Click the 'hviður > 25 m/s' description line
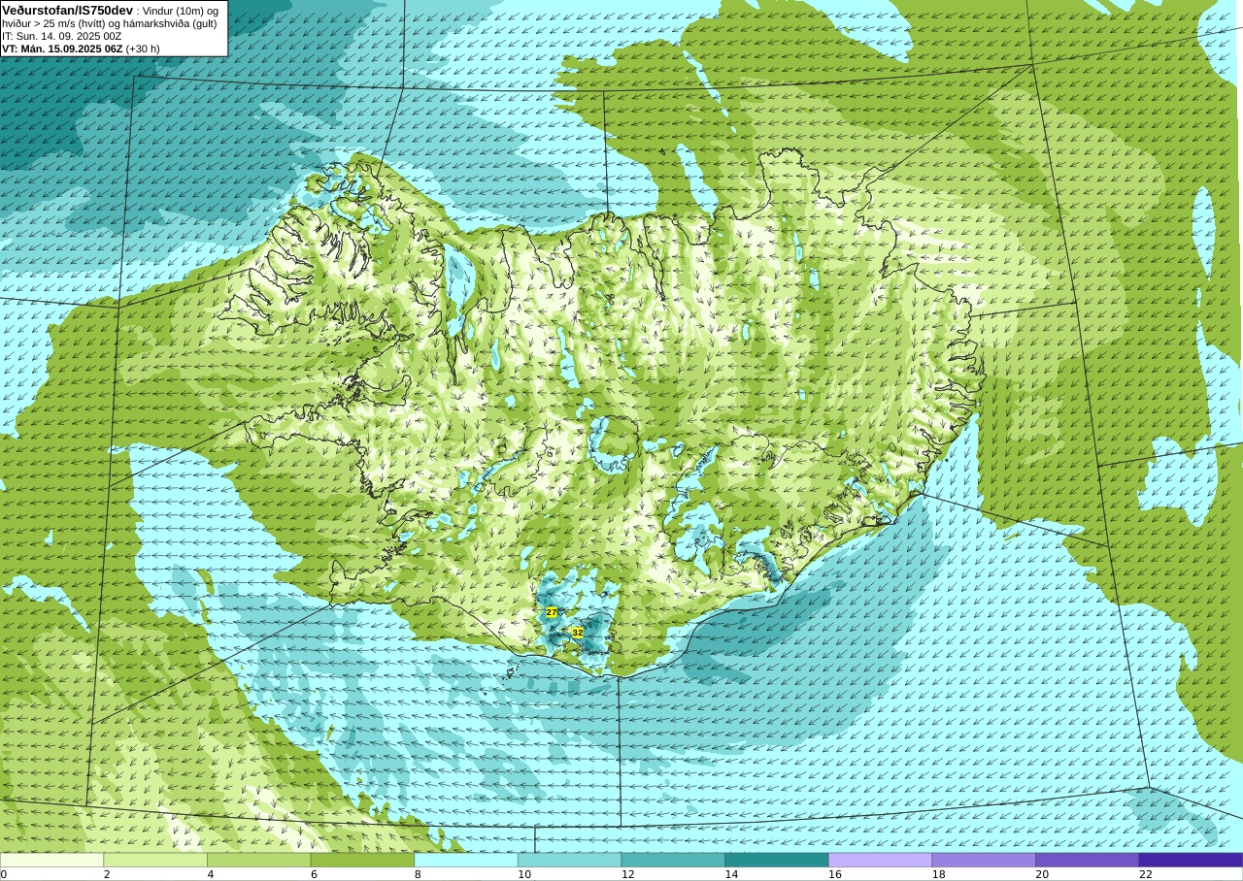 [110, 23]
